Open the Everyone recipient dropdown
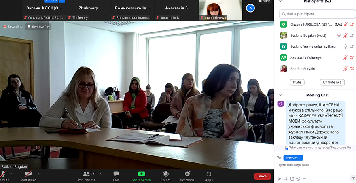The image size is (356, 183). click(x=293, y=158)
